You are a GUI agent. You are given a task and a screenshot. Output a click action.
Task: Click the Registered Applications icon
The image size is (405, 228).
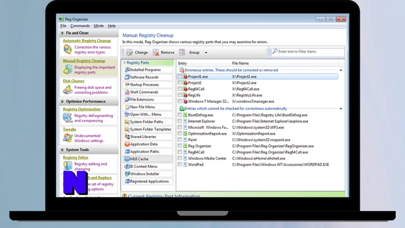pyautogui.click(x=127, y=181)
